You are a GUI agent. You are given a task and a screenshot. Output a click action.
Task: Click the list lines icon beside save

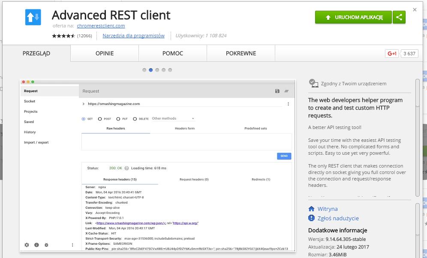click(286, 91)
